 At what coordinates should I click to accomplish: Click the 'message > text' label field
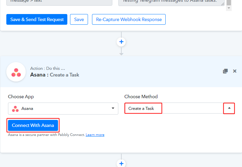pos(59,2)
